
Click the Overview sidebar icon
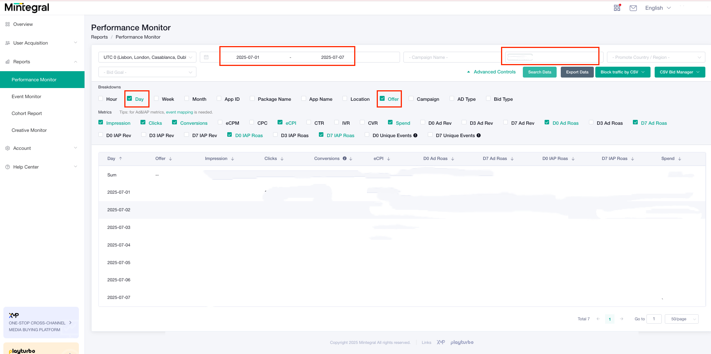(x=8, y=24)
